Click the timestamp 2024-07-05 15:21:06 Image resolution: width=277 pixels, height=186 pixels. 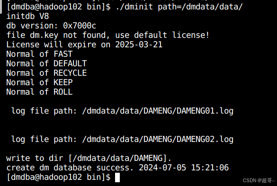184,168
